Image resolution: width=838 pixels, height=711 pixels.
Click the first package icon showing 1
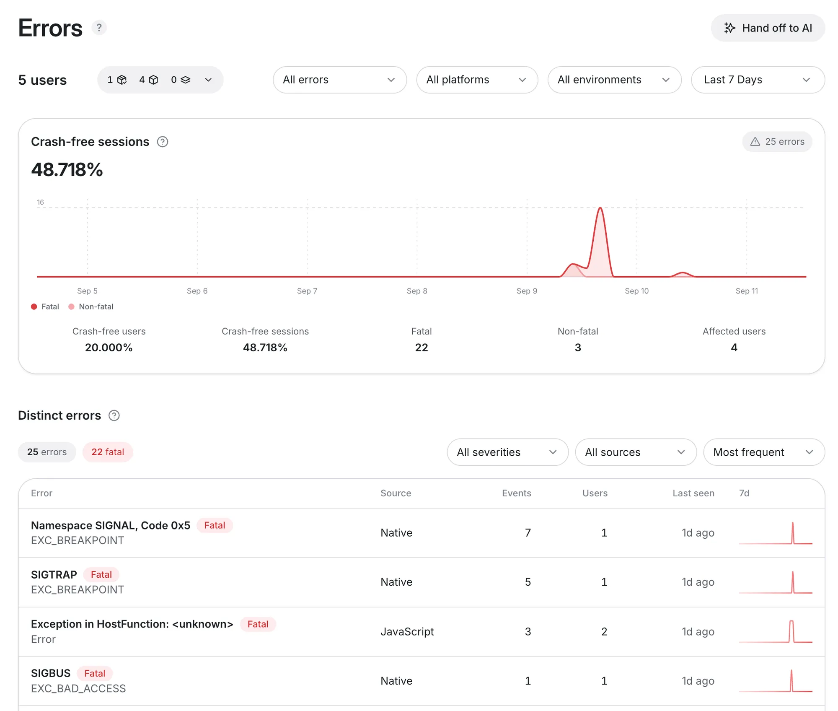point(122,80)
